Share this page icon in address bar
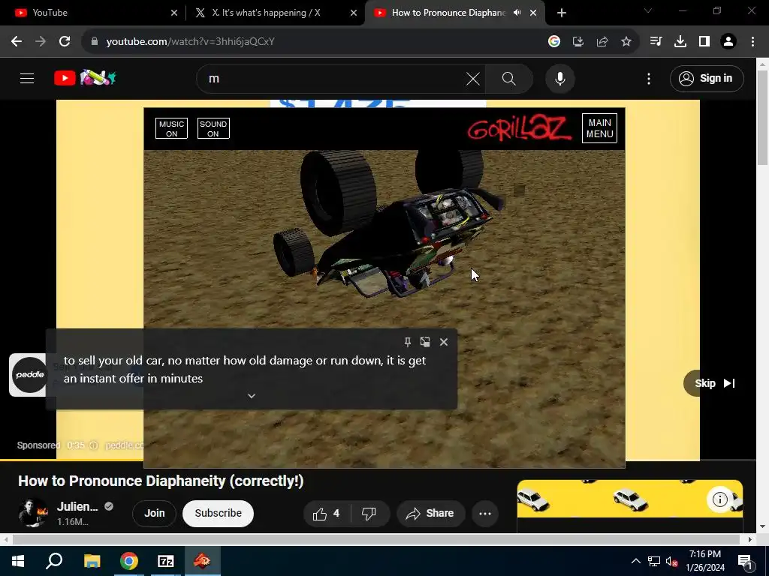 pos(602,42)
